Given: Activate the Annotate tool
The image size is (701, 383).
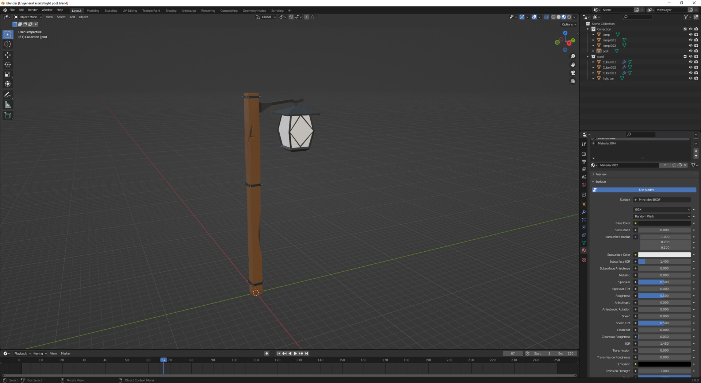Looking at the screenshot, I should 8,95.
